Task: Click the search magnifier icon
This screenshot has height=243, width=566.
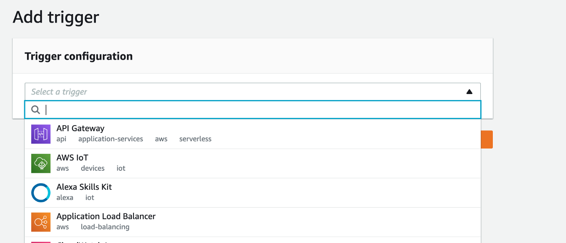Action: pos(36,110)
